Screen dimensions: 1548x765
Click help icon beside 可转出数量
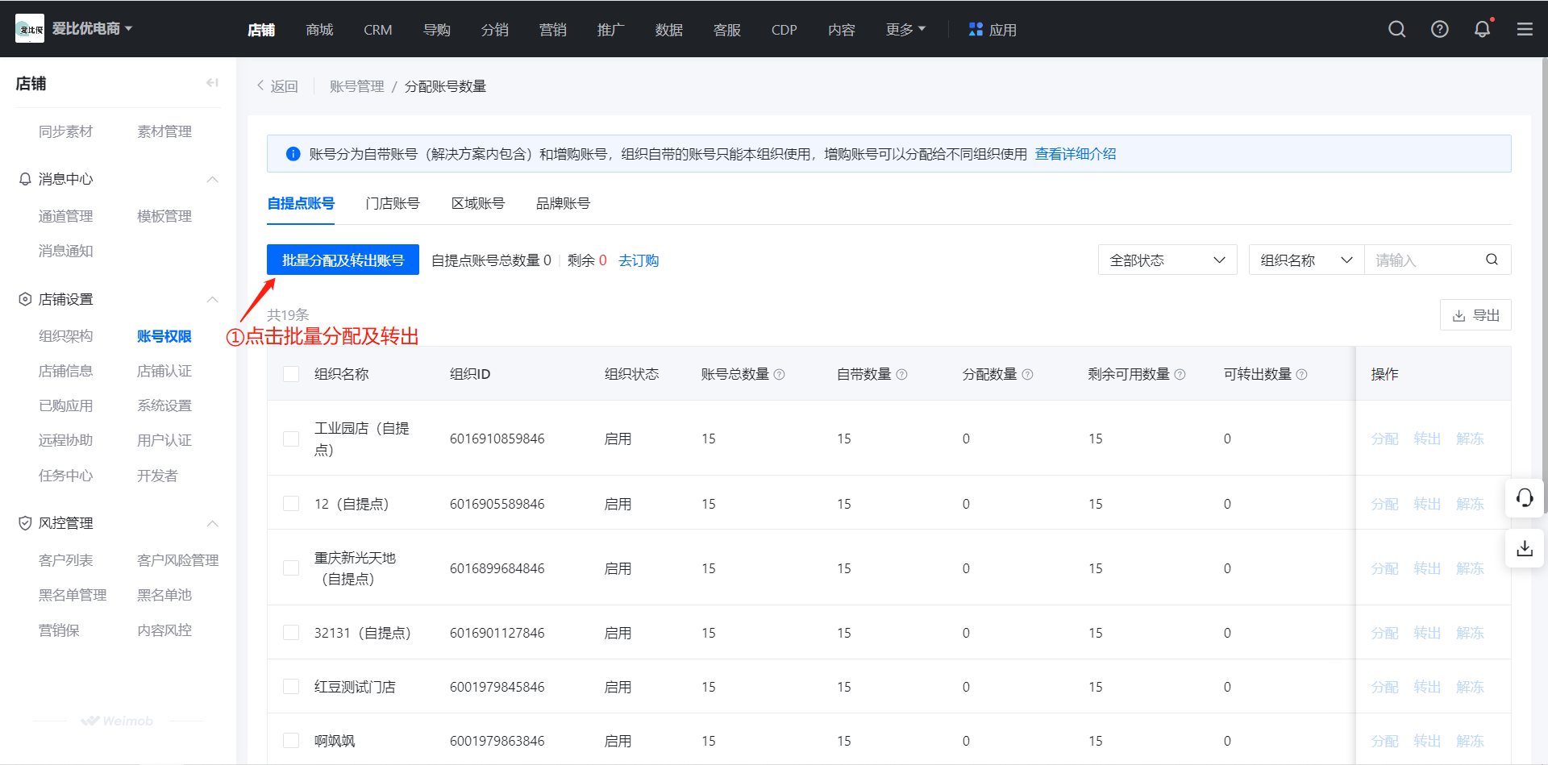(1301, 374)
